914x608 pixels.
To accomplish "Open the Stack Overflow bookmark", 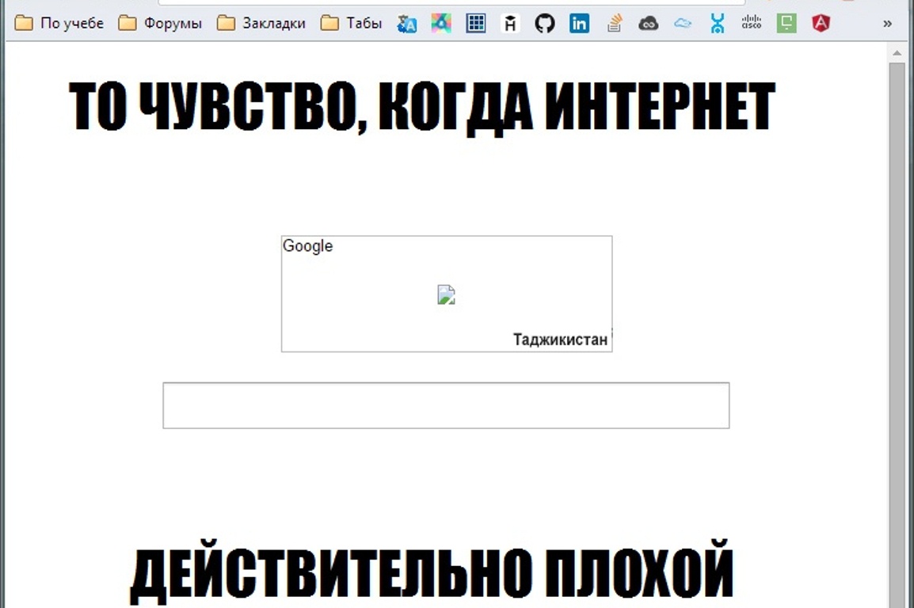I will coord(614,24).
